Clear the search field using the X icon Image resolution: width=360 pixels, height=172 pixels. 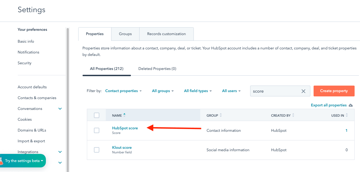[x=303, y=91]
